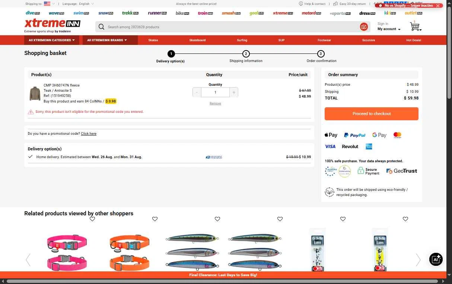Open Help & contact link
The width and height of the screenshot is (452, 284).
[x=312, y=4]
